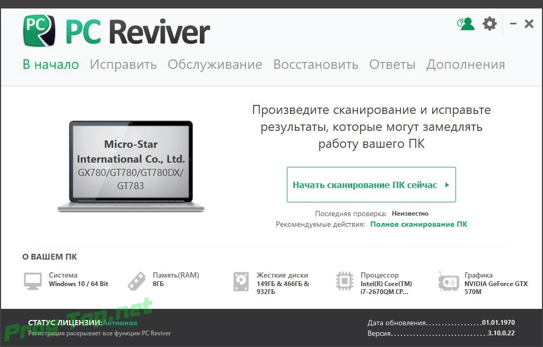Click the Последняя проверка label
Screen dimensions: 543x347
pos(351,213)
